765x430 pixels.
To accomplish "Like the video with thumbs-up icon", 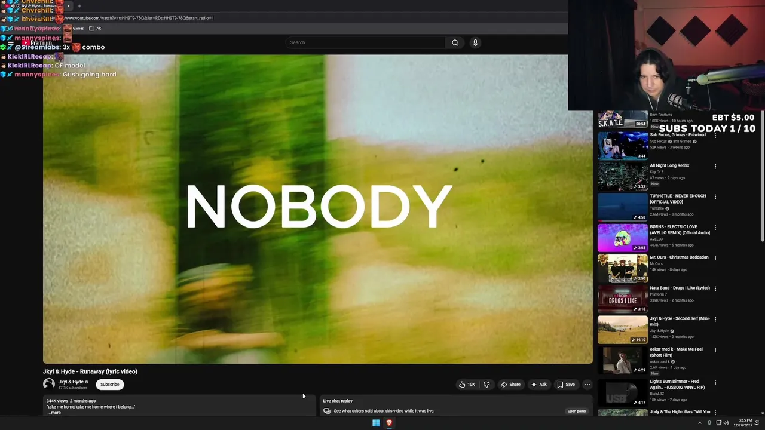I will coord(467,385).
